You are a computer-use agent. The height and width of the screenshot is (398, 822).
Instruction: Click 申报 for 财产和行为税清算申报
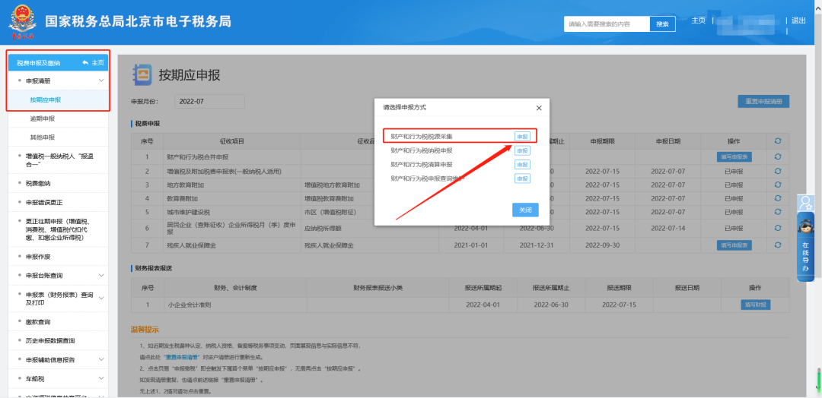[x=522, y=165]
